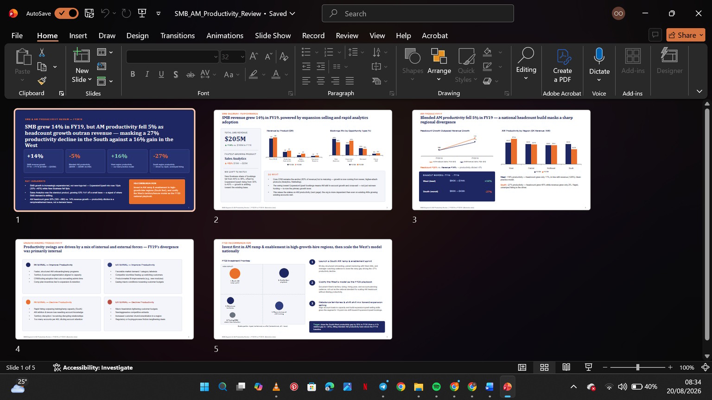Click the Shapes gallery button
The width and height of the screenshot is (712, 400).
(412, 65)
